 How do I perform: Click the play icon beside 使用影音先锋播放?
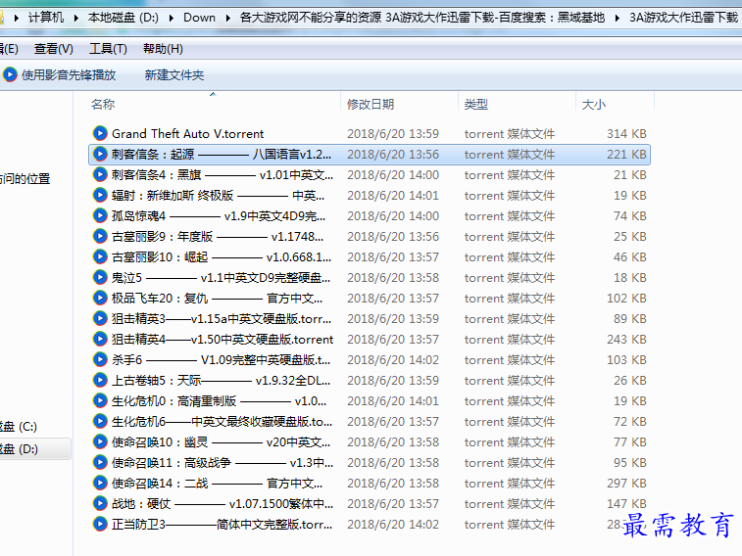point(10,74)
